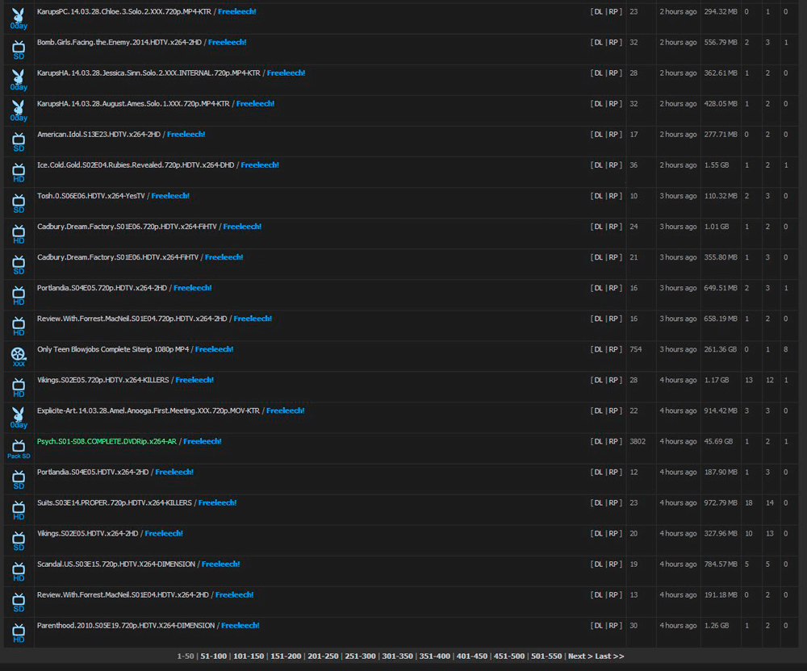Go to page 351-400

[434, 656]
